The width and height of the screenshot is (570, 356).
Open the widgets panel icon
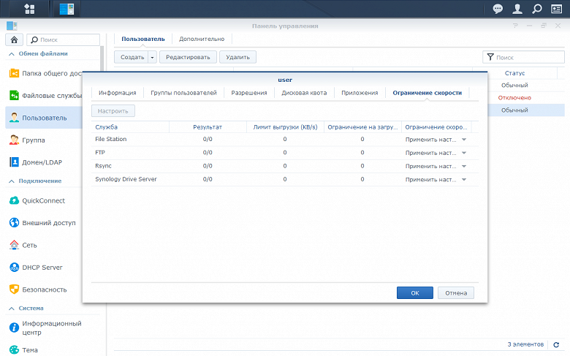556,10
